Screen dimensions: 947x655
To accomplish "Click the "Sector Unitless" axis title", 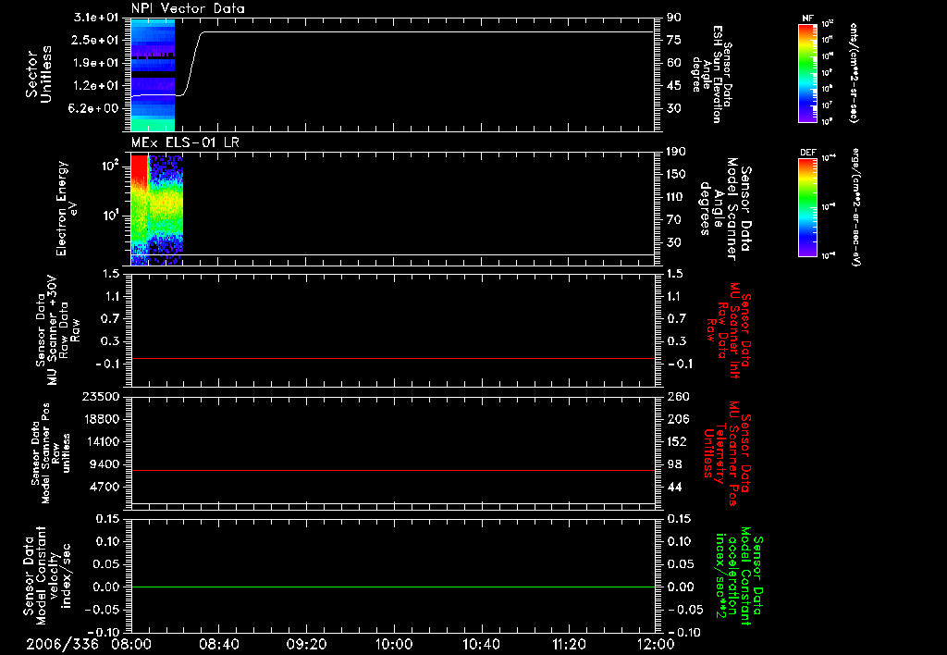I will click(39, 74).
